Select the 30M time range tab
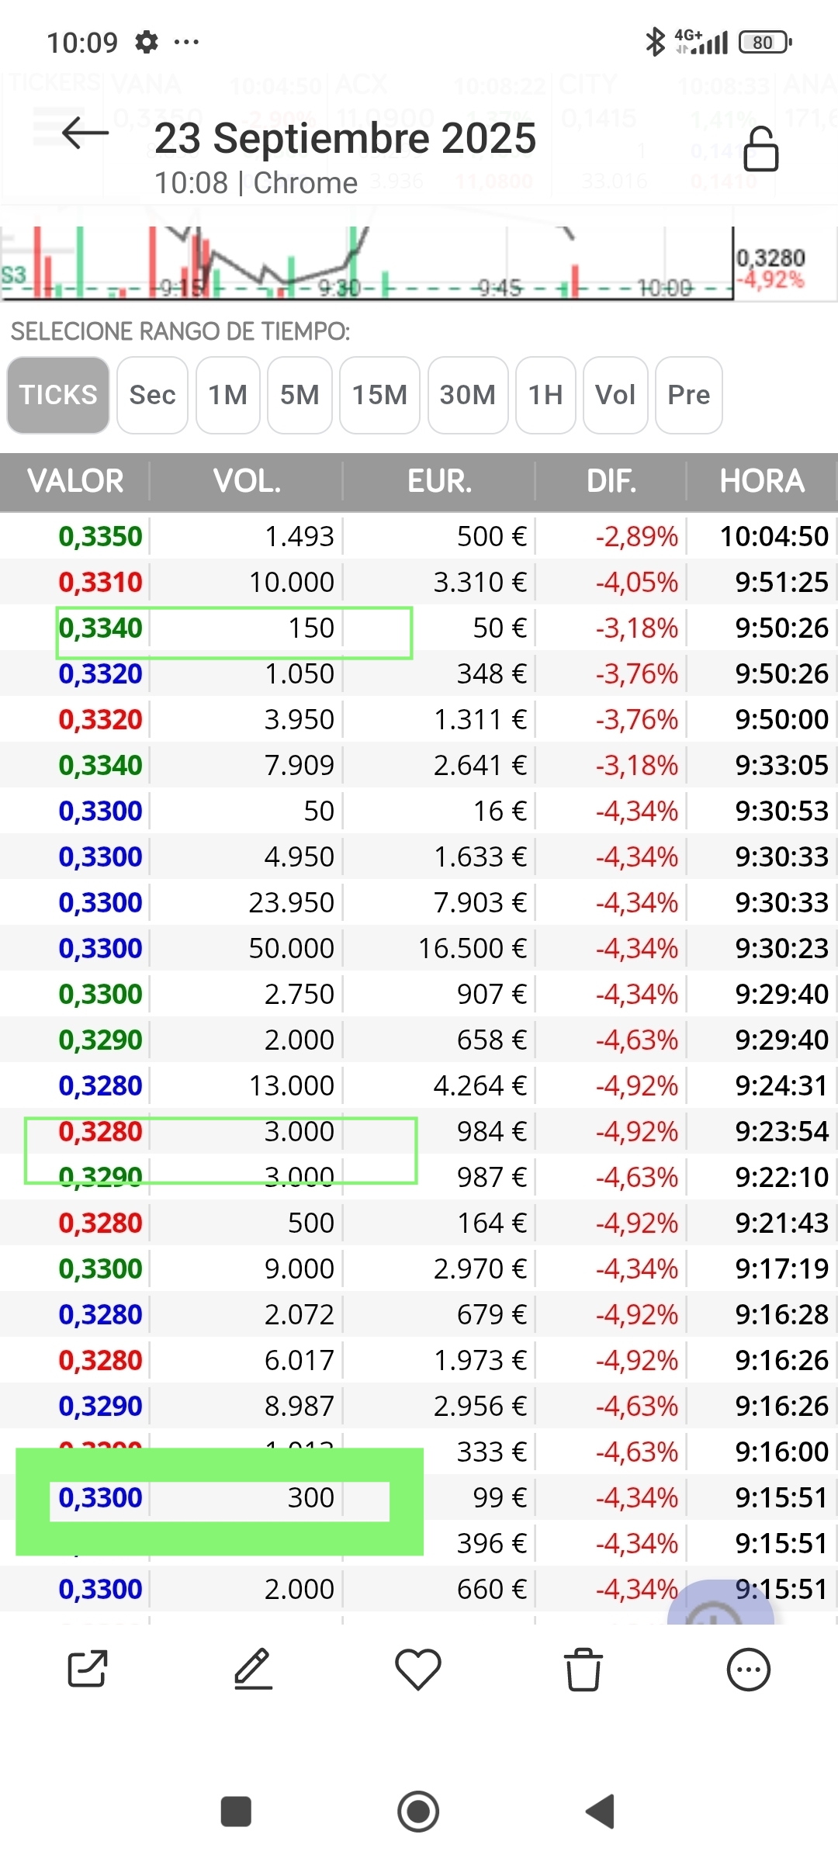Viewport: 838px width, 1862px height. pyautogui.click(x=468, y=395)
